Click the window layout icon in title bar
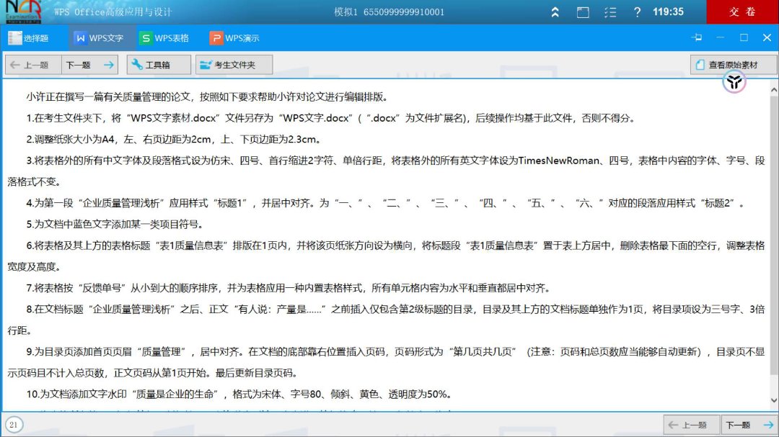The image size is (779, 437). tap(583, 12)
